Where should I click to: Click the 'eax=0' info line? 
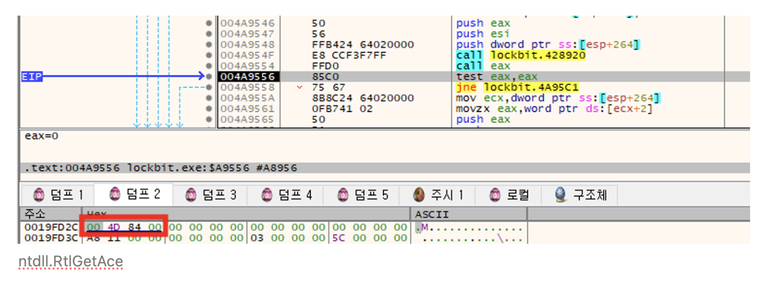point(42,136)
